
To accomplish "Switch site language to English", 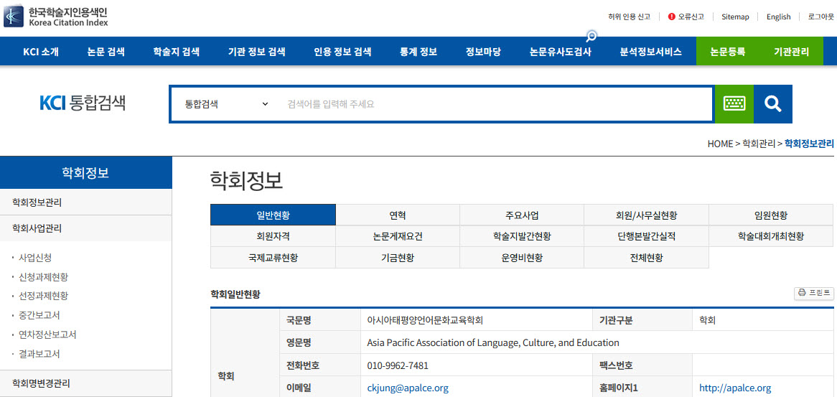I will tap(778, 17).
